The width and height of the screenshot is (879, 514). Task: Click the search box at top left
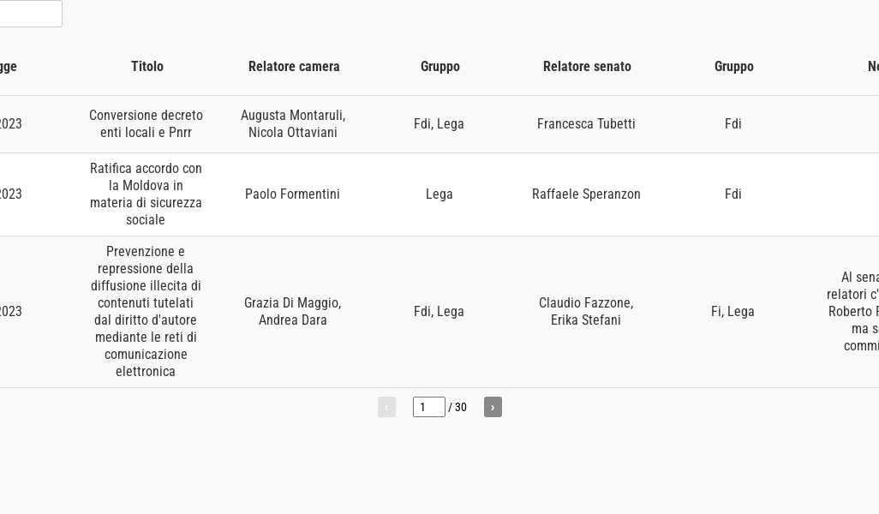click(x=30, y=14)
